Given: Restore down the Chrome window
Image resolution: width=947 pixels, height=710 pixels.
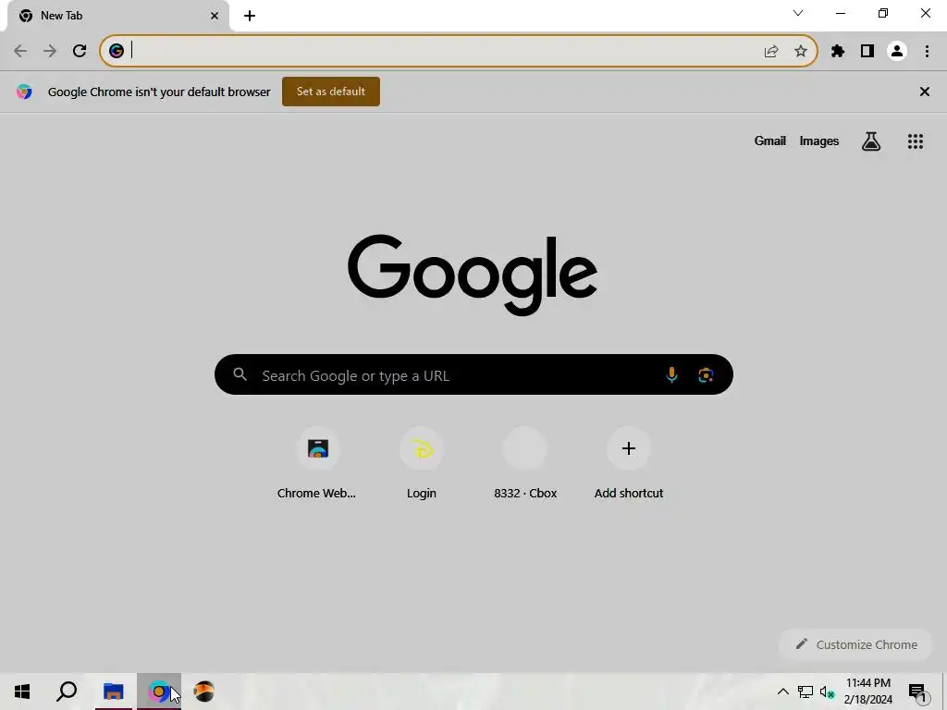Looking at the screenshot, I should (883, 13).
